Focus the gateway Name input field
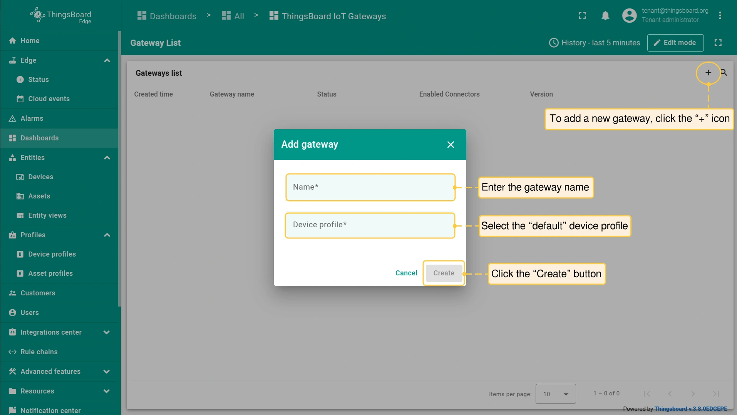 click(x=370, y=187)
